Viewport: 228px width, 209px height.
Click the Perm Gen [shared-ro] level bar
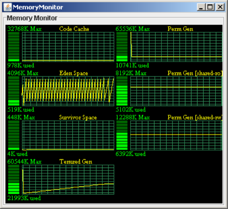(x=122, y=91)
